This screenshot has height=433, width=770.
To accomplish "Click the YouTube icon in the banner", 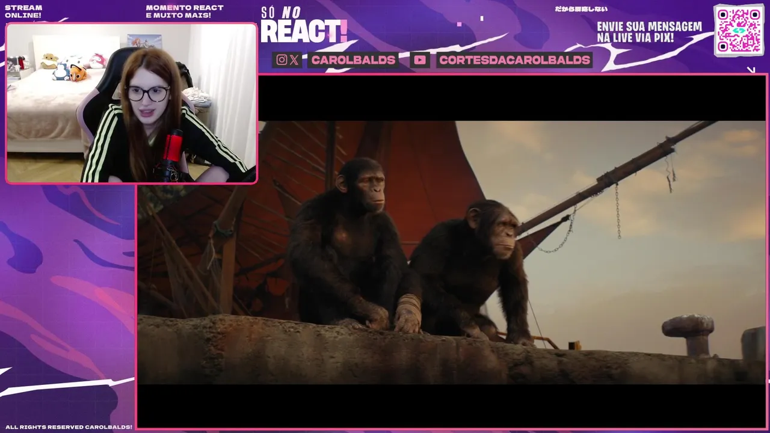I will coord(420,60).
